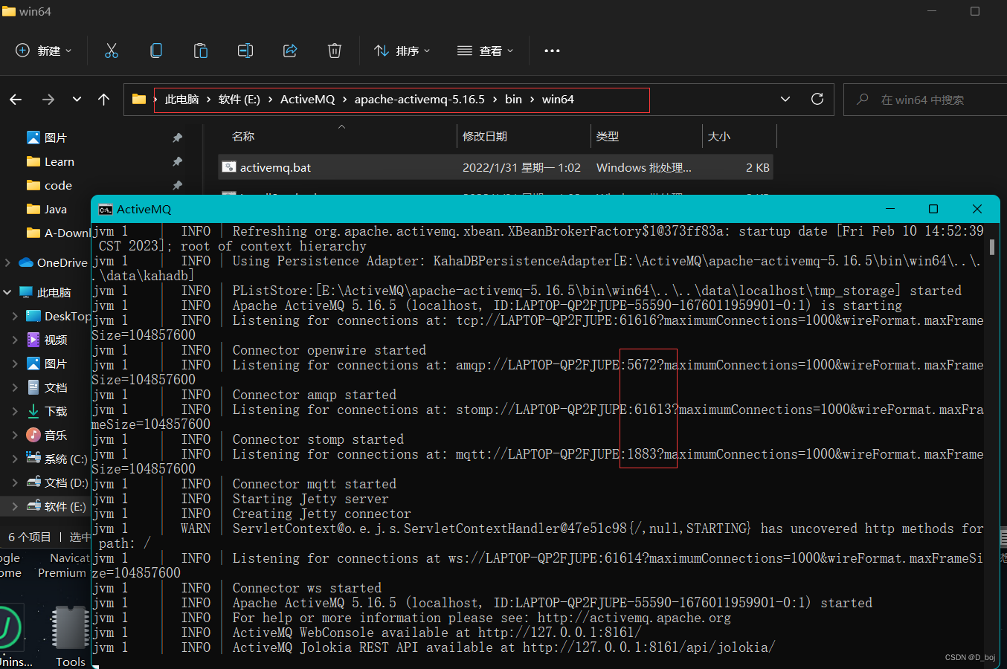Open the recent locations chevron
Screen dimensions: 1007x669
[77, 100]
